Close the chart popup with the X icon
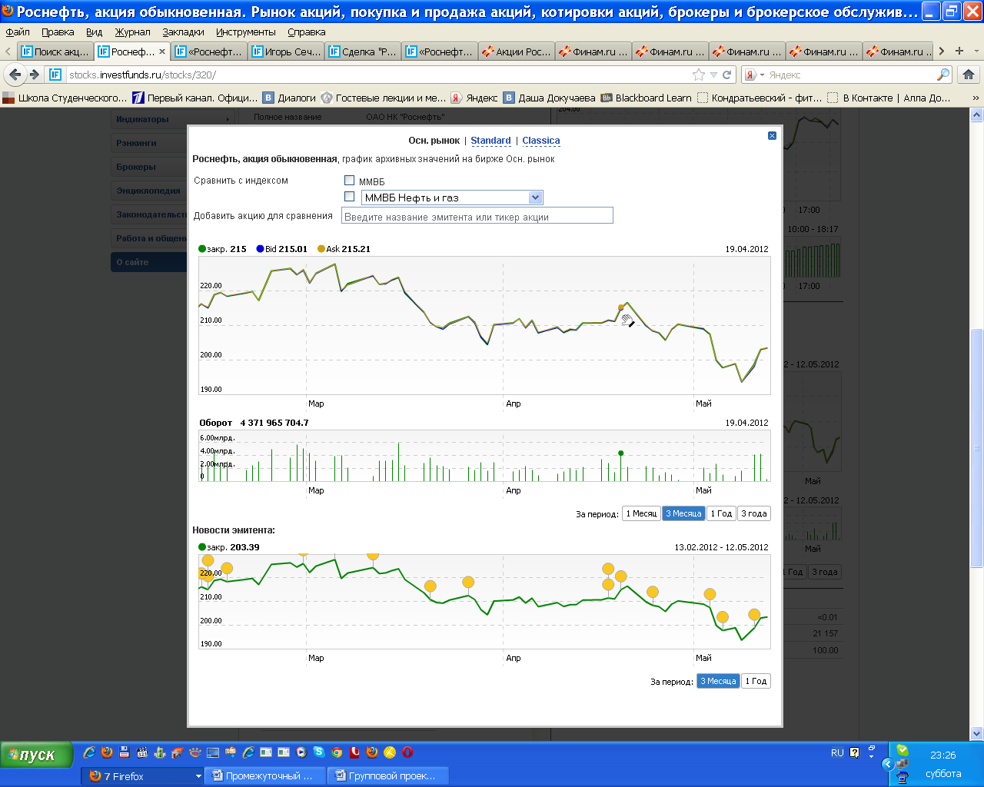 pos(772,136)
